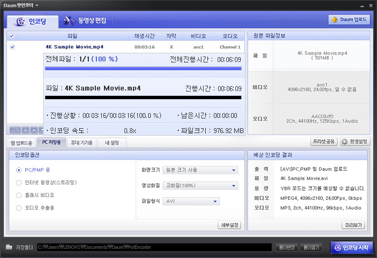
Task: Open the 웹 업로드용 tab
Action: (x=22, y=143)
